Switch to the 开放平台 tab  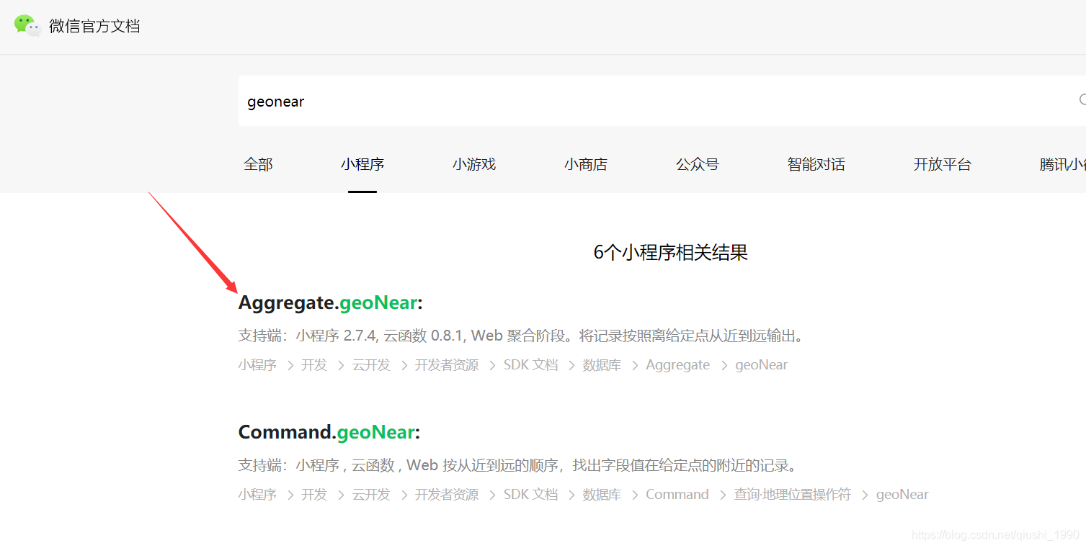pyautogui.click(x=943, y=164)
